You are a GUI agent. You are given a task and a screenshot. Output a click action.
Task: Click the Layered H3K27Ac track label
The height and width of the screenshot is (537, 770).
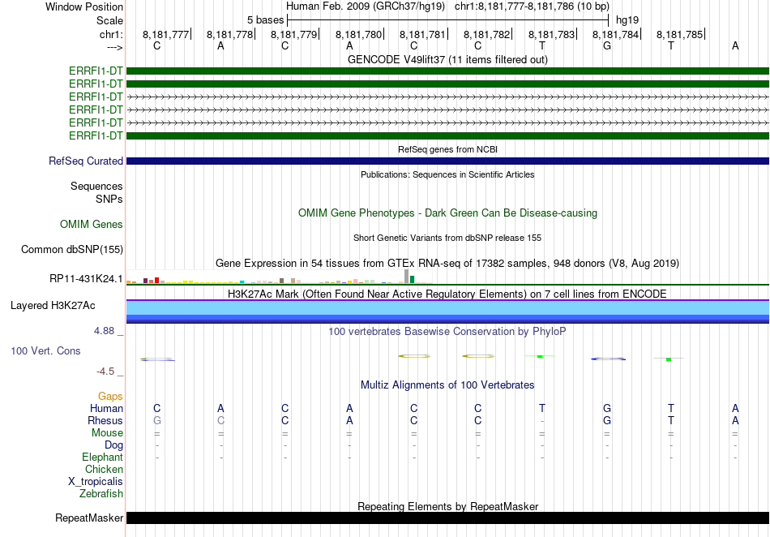tap(53, 306)
